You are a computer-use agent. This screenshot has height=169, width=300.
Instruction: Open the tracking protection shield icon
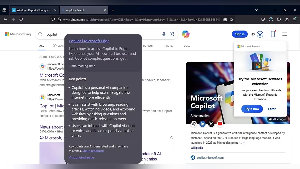click(x=53, y=19)
